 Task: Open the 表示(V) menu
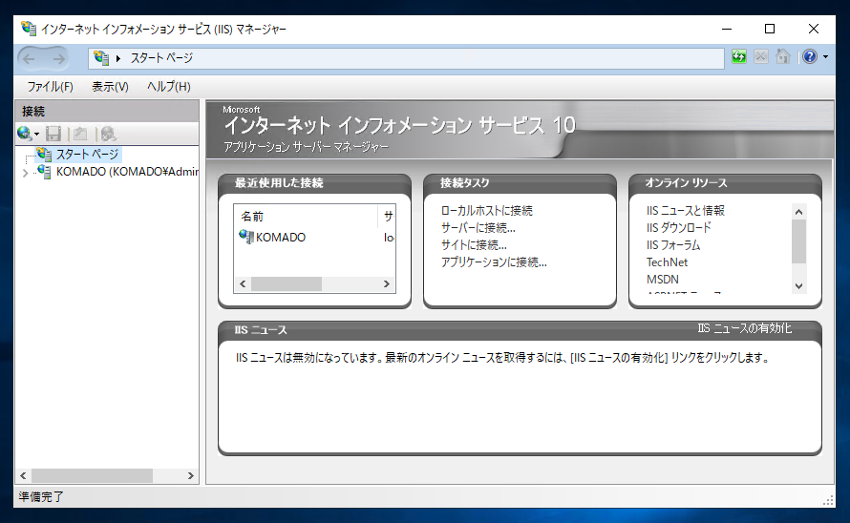coord(110,87)
